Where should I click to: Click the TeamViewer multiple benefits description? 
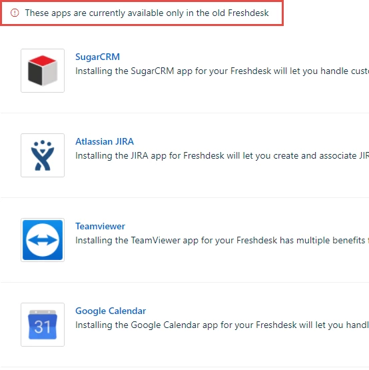tap(222, 241)
